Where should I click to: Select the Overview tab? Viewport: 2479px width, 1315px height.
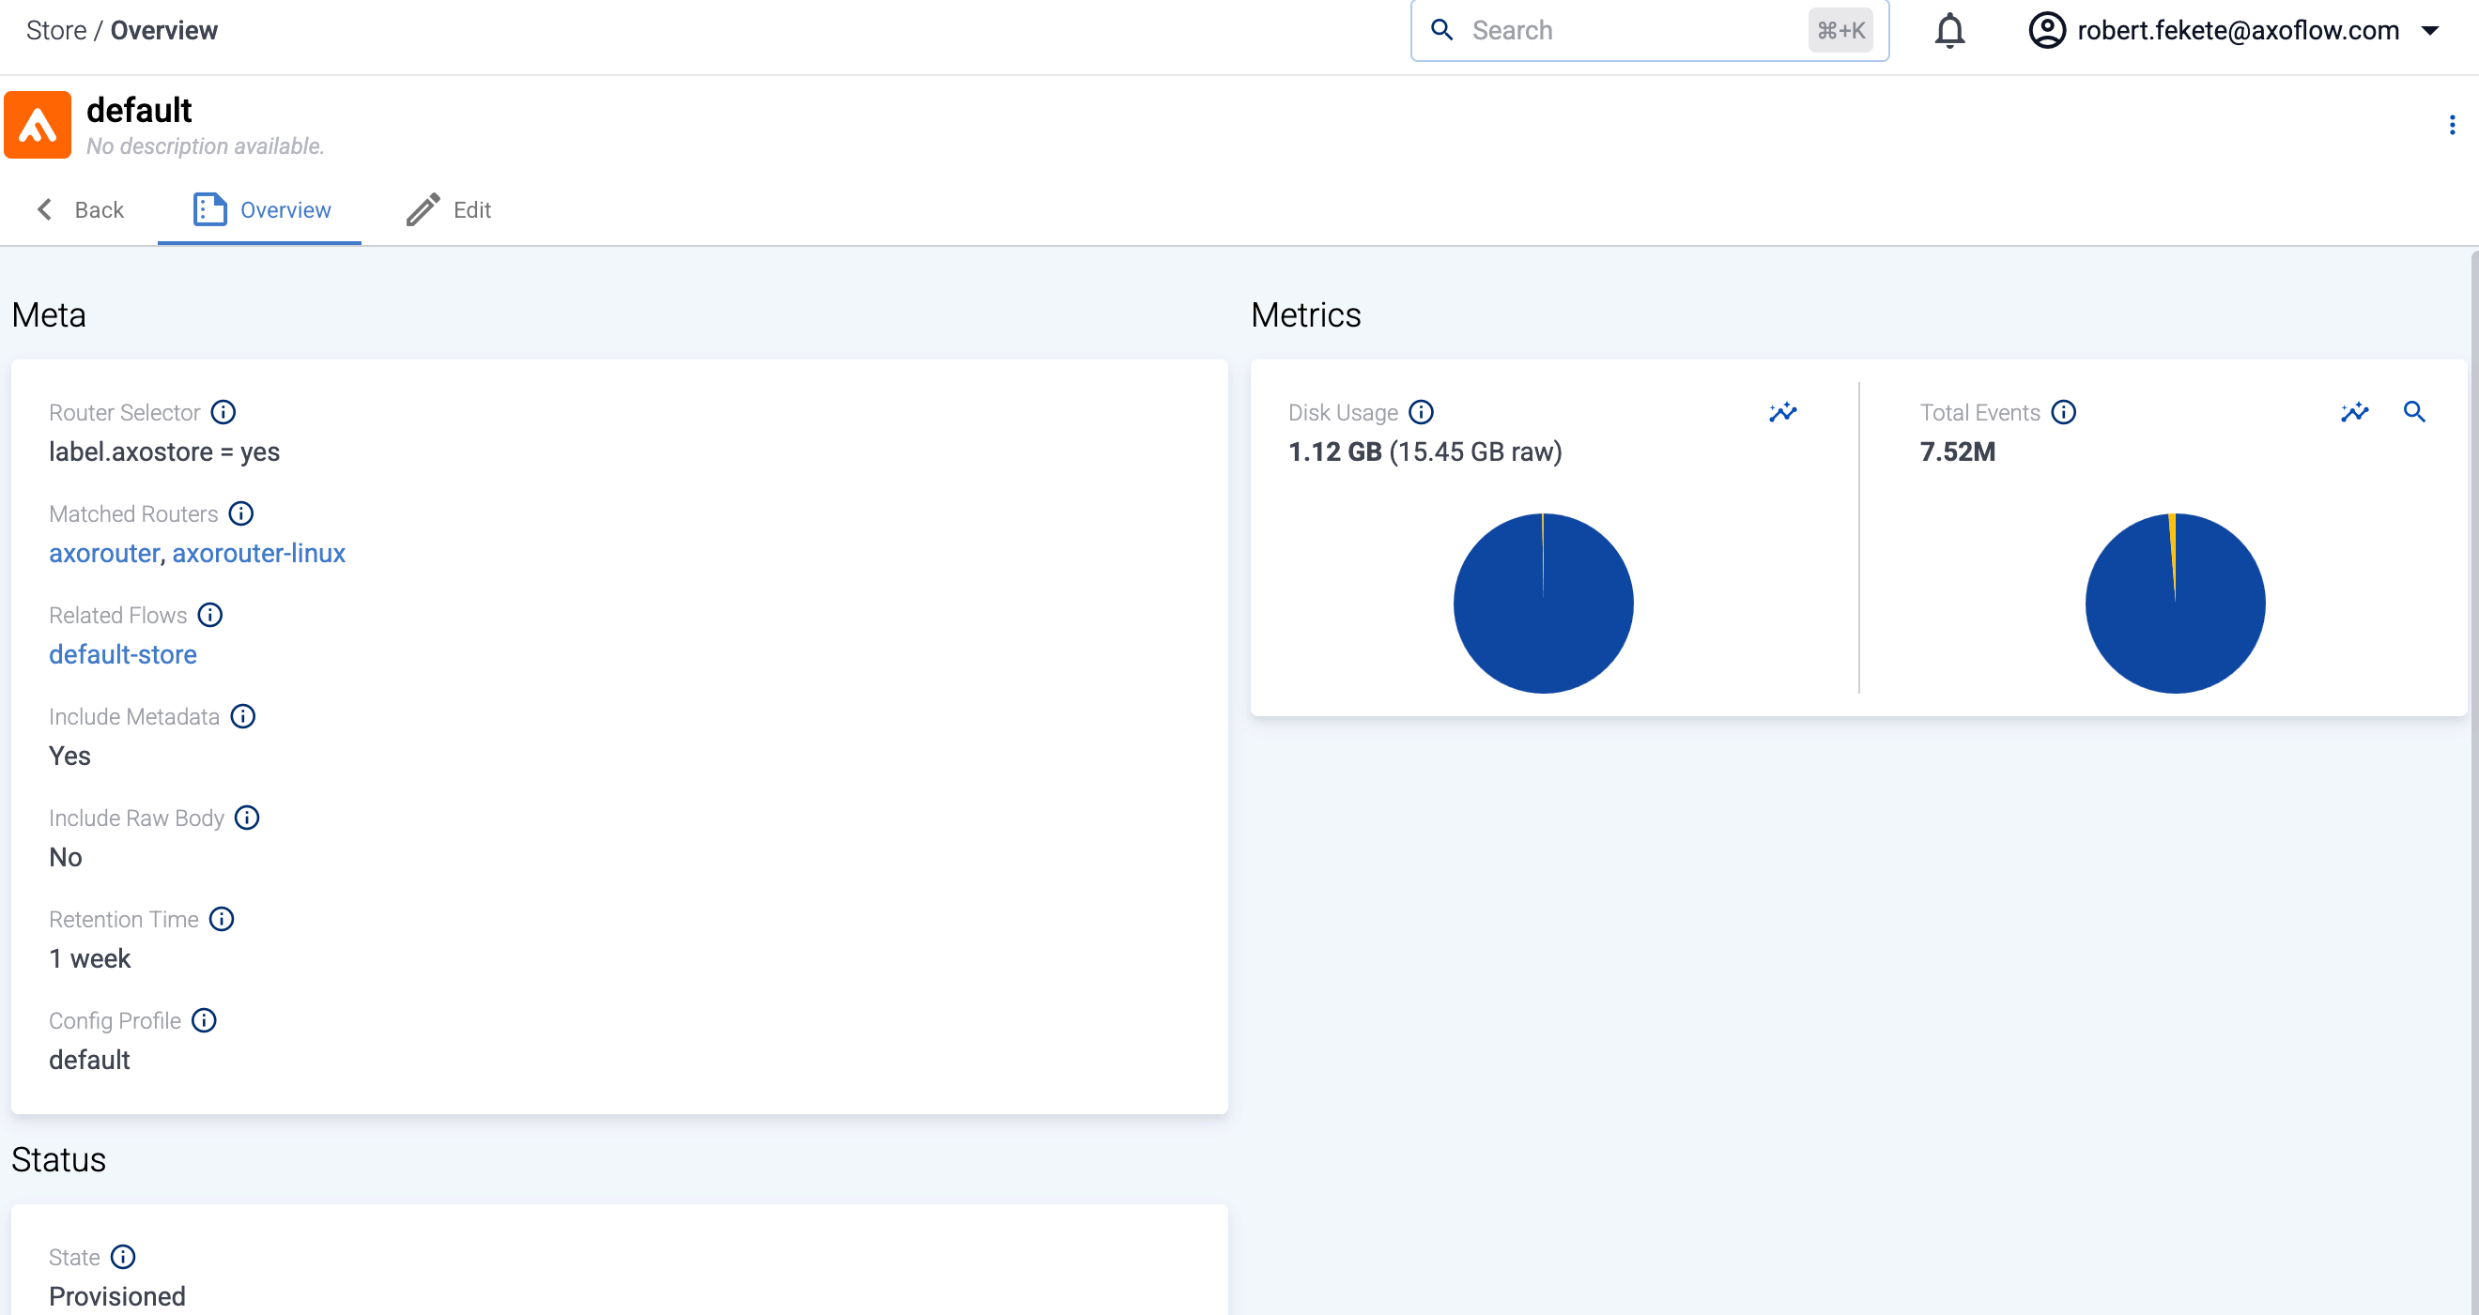point(262,209)
